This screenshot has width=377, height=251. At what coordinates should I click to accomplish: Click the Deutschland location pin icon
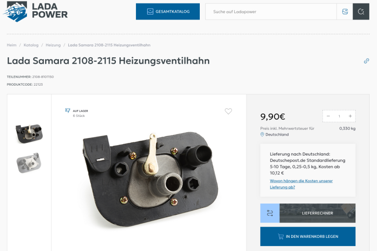(262, 135)
